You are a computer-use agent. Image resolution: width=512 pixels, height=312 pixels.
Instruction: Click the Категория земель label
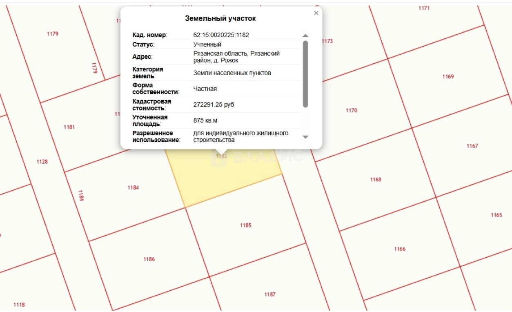point(148,73)
